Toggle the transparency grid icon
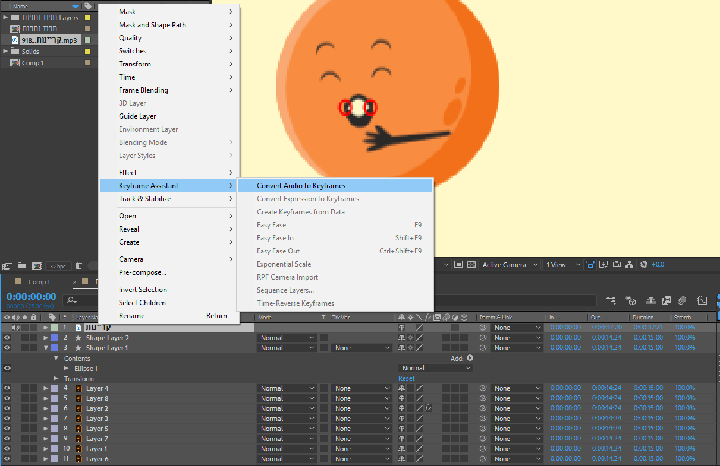The height and width of the screenshot is (466, 720). pyautogui.click(x=471, y=265)
